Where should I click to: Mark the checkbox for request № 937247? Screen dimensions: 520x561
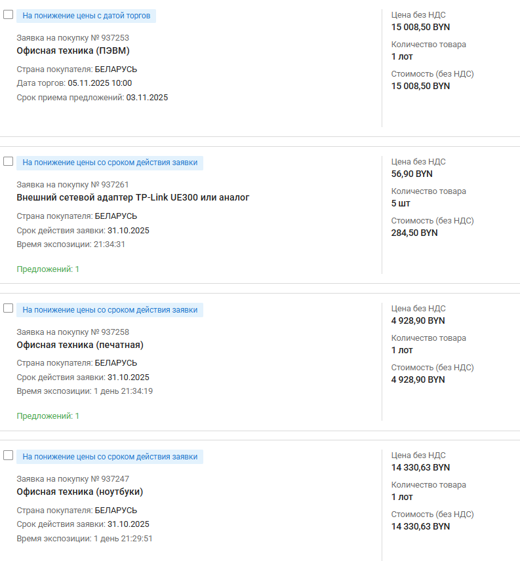(9, 455)
